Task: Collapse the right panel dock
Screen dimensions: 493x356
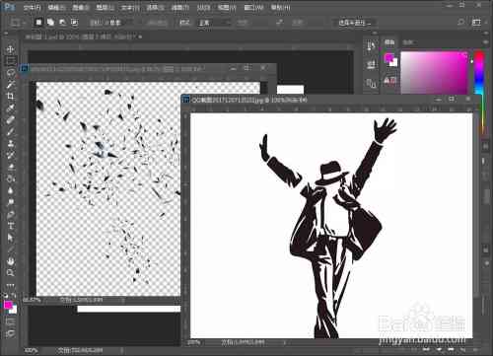Action: (x=485, y=33)
